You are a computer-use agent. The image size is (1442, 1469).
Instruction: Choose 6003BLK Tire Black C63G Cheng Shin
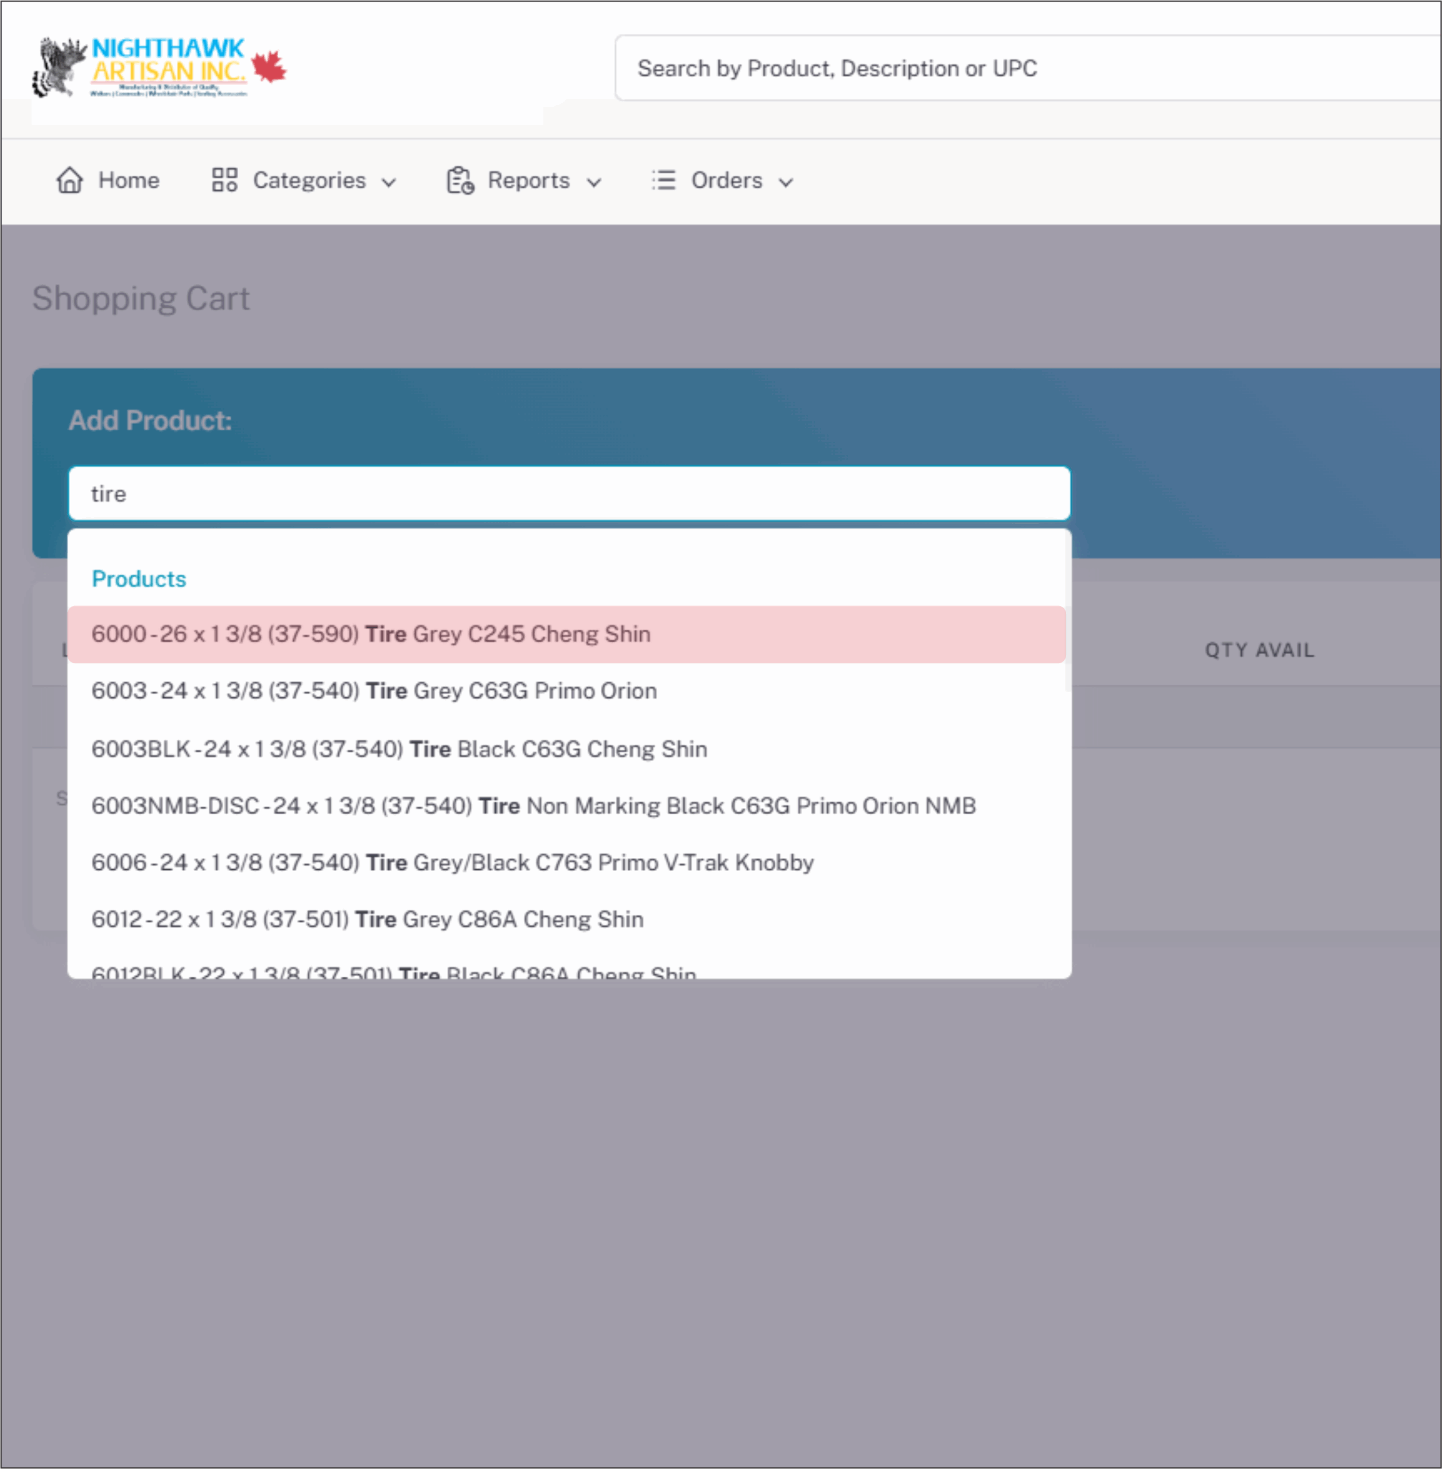click(399, 749)
